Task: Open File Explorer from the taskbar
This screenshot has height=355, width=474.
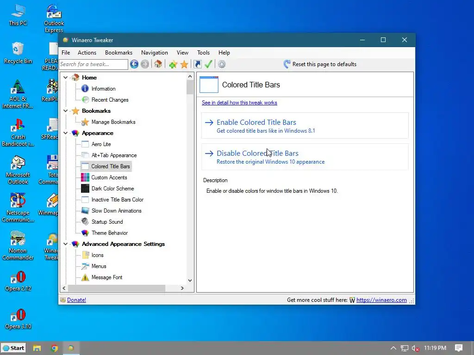Action: tap(37, 348)
